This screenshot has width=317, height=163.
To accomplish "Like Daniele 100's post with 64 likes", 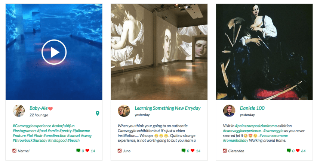I will tap(298, 151).
